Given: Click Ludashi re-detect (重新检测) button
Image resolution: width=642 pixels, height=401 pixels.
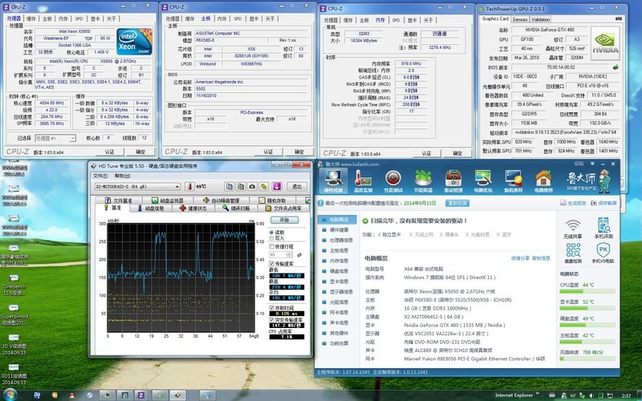Looking at the screenshot, I should (x=457, y=203).
